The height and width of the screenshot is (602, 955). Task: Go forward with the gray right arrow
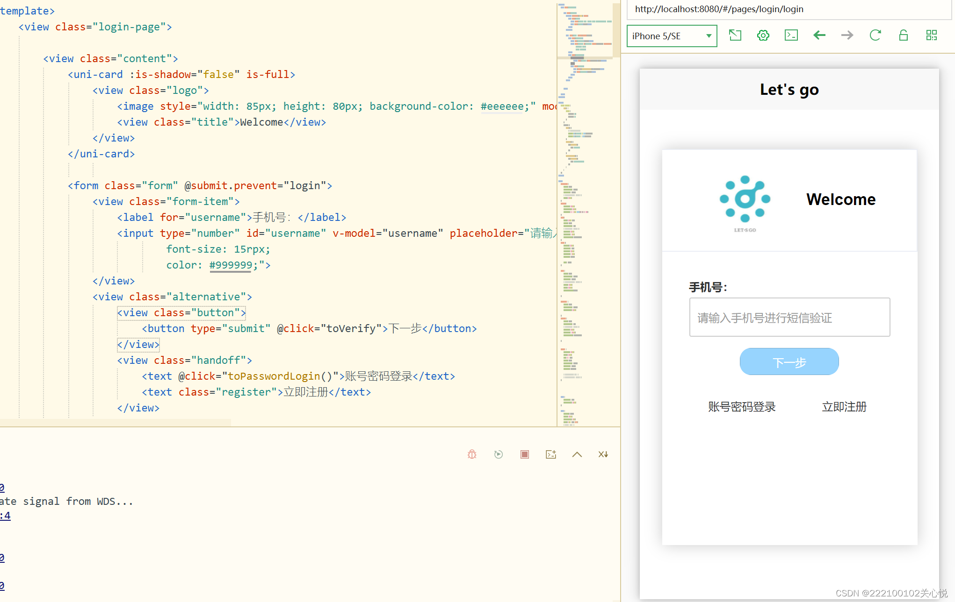(x=847, y=35)
